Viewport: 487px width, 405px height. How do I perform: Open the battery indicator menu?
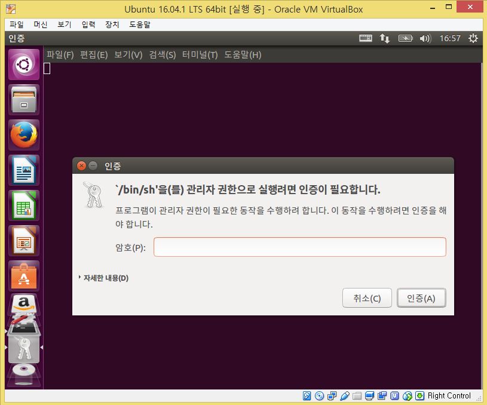coord(405,38)
